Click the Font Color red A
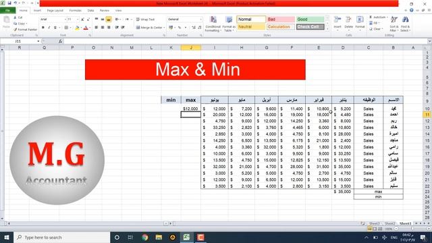Screen dimensions: 432x243 (86, 28)
